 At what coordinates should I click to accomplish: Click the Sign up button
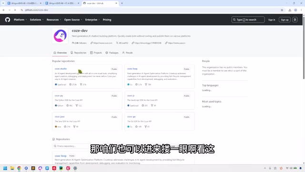click(x=285, y=20)
